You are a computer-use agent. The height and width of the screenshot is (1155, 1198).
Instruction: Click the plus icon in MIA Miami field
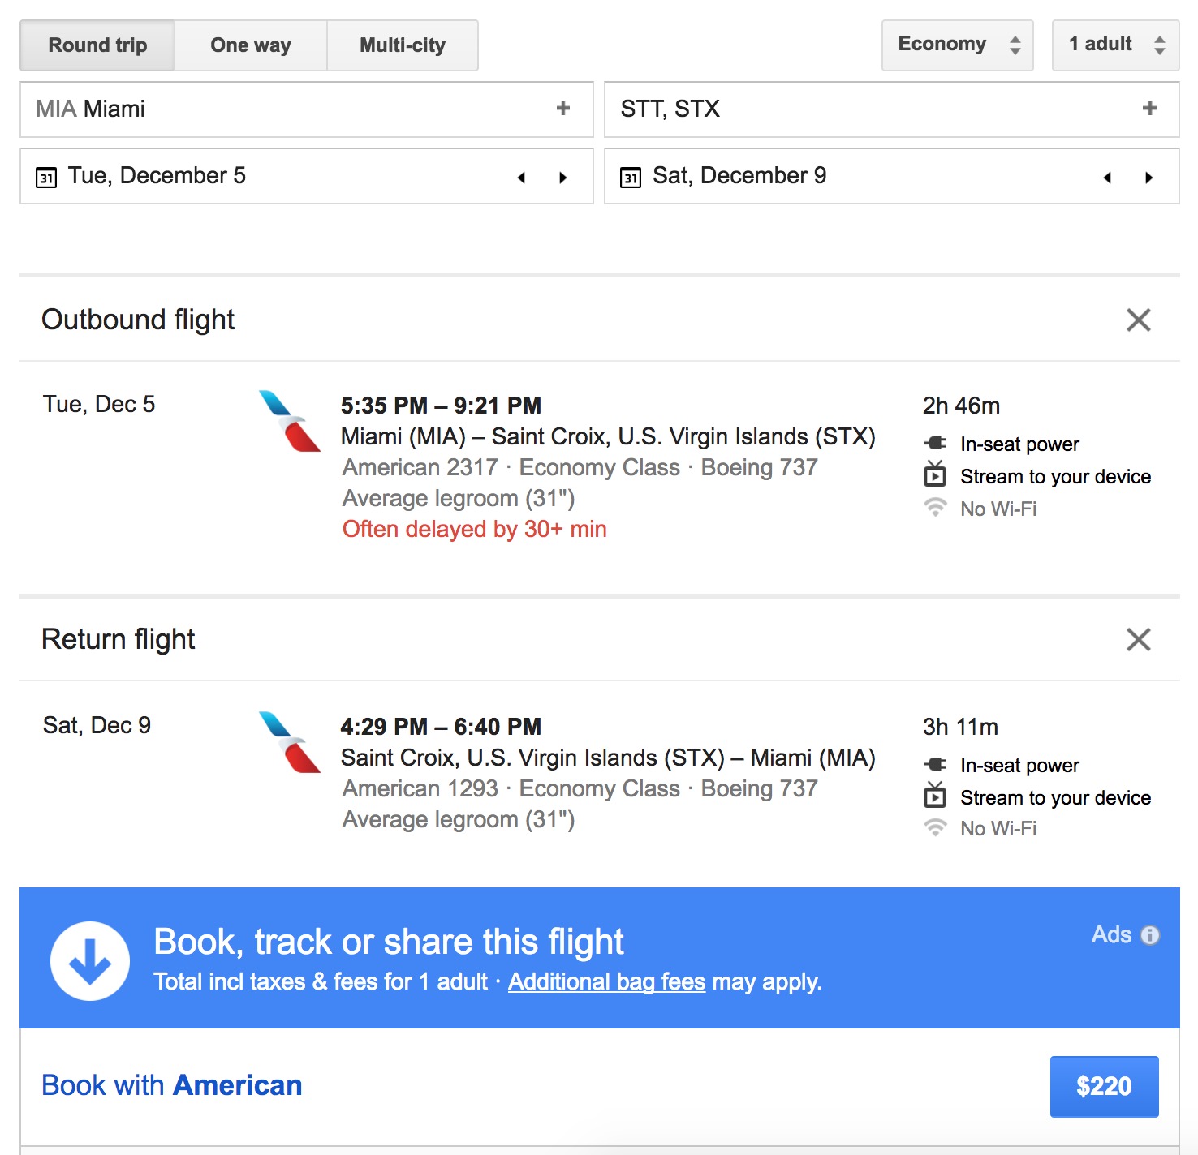(563, 109)
